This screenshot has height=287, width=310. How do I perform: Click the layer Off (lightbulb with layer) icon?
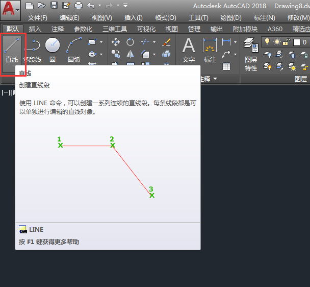click(x=268, y=54)
